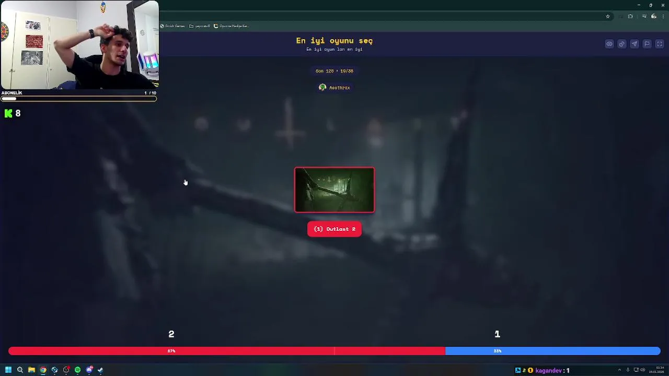Open the yayınstuff bookmark folder
Image resolution: width=669 pixels, height=376 pixels.
tap(200, 26)
